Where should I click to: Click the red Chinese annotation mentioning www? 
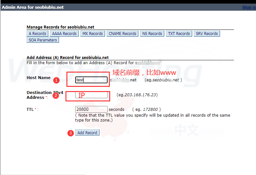(144, 73)
